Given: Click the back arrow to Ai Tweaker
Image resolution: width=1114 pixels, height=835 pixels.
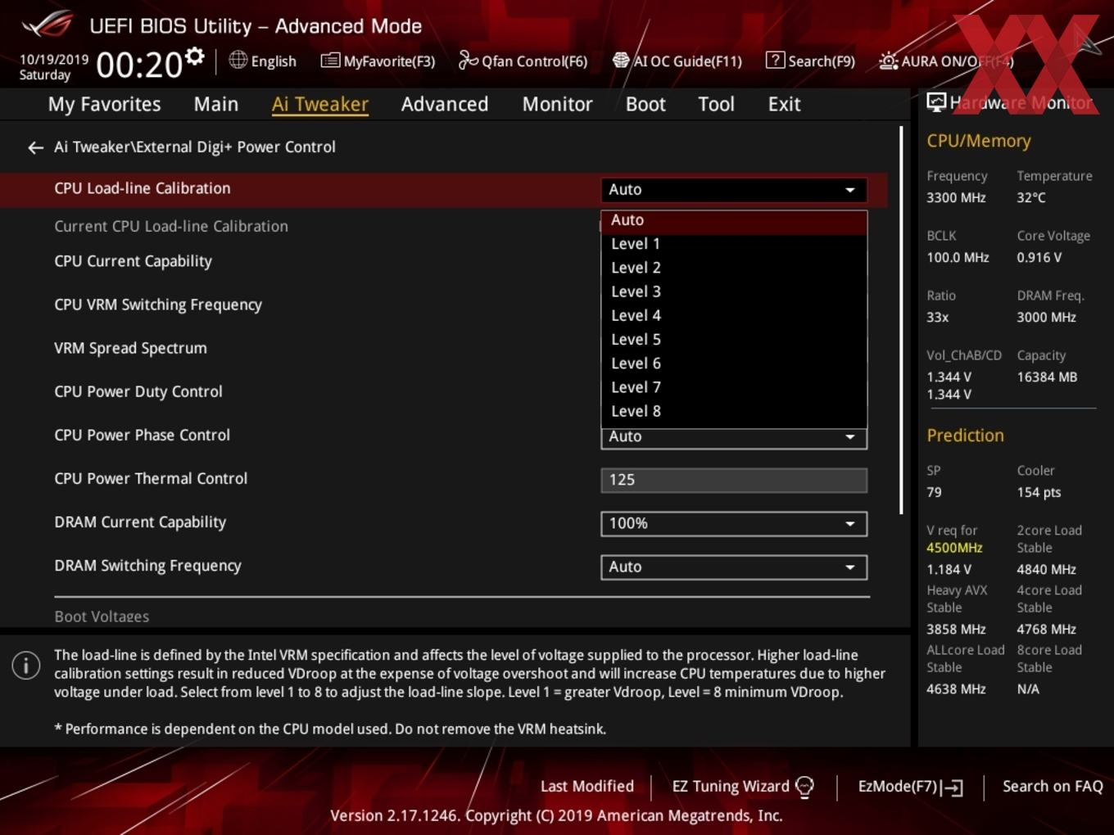Looking at the screenshot, I should coord(35,147).
